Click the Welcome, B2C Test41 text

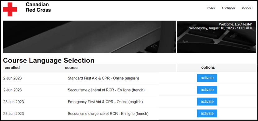[x=236, y=24]
